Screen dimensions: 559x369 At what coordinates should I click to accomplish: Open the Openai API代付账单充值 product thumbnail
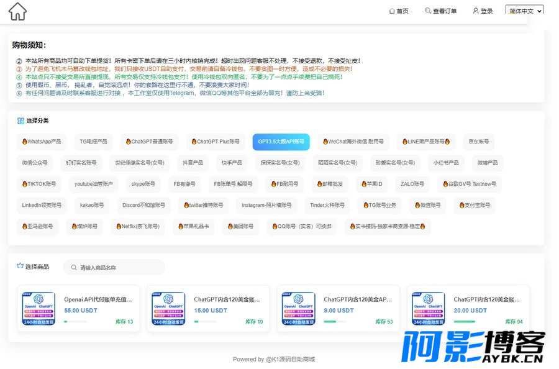click(39, 308)
